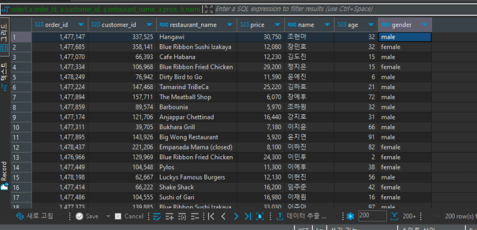477x230 pixels.
Task: Click the select query text bar
Action: click(106, 9)
